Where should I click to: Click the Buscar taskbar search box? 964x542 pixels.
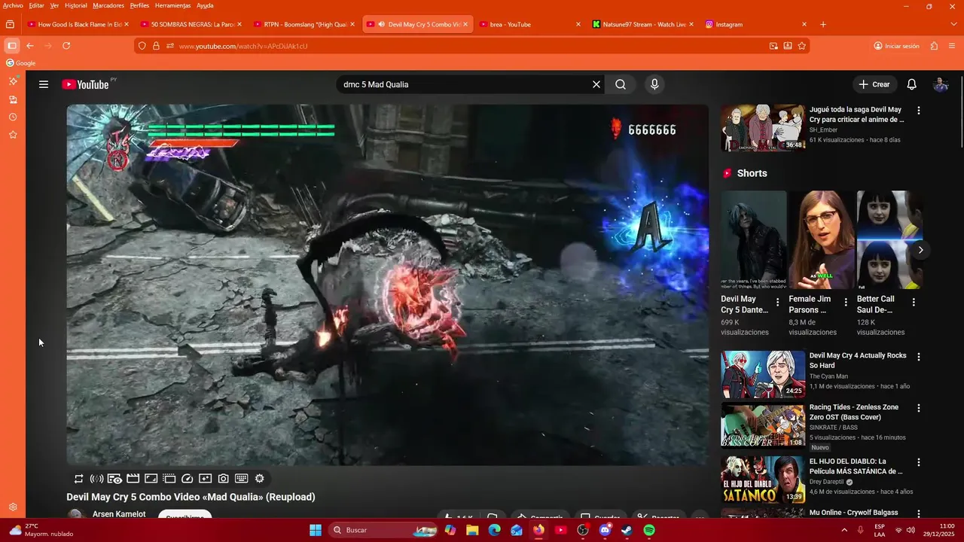coord(383,530)
